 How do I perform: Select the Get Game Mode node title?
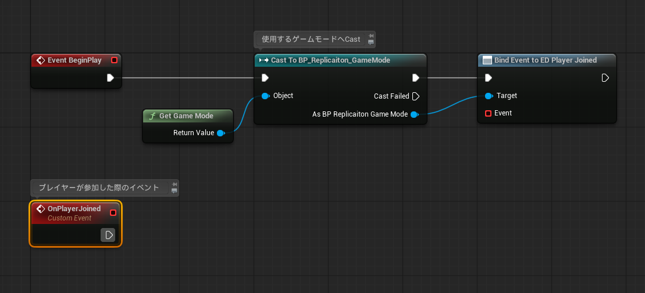pyautogui.click(x=186, y=116)
